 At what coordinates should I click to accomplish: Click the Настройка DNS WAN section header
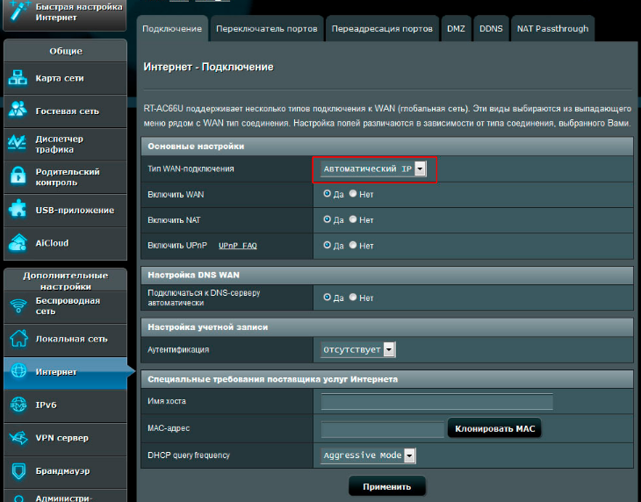coord(386,275)
